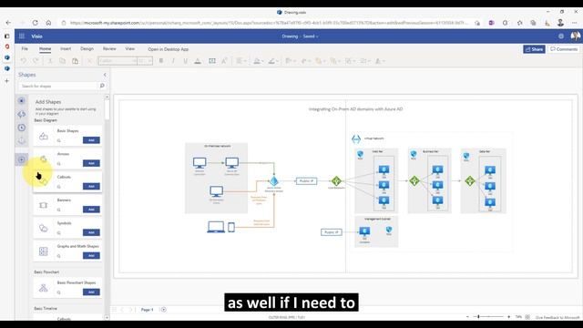The width and height of the screenshot is (583, 328).
Task: Open the Comments pane
Action: pos(564,49)
